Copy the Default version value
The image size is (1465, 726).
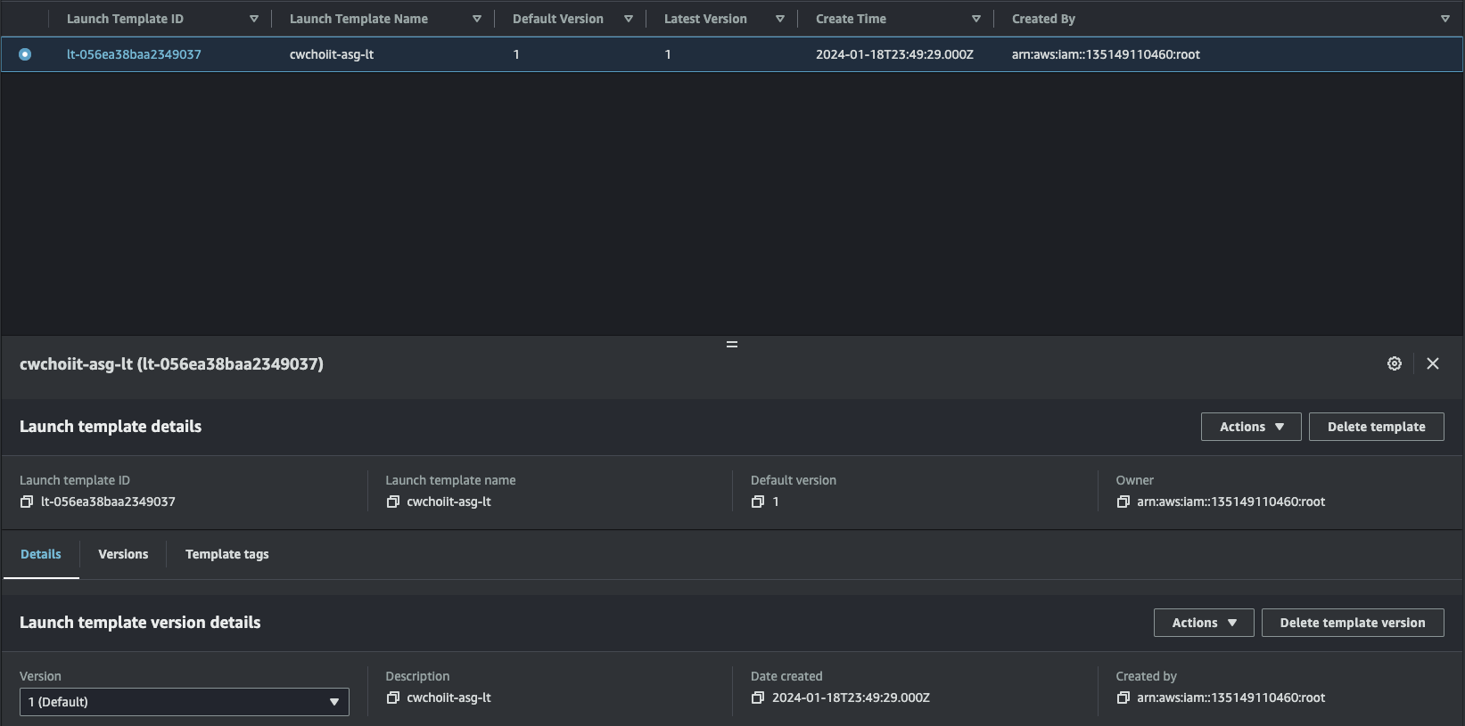pyautogui.click(x=758, y=502)
